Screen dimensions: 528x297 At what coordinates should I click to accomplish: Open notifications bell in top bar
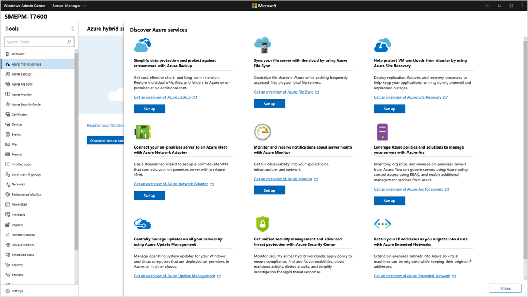499,6
